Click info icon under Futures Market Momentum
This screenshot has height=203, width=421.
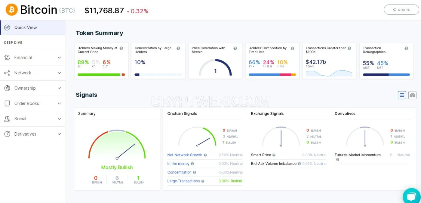coord(337,160)
